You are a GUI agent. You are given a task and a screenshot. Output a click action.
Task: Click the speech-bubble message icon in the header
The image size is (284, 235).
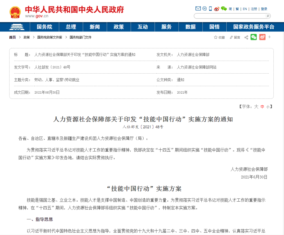point(204,8)
